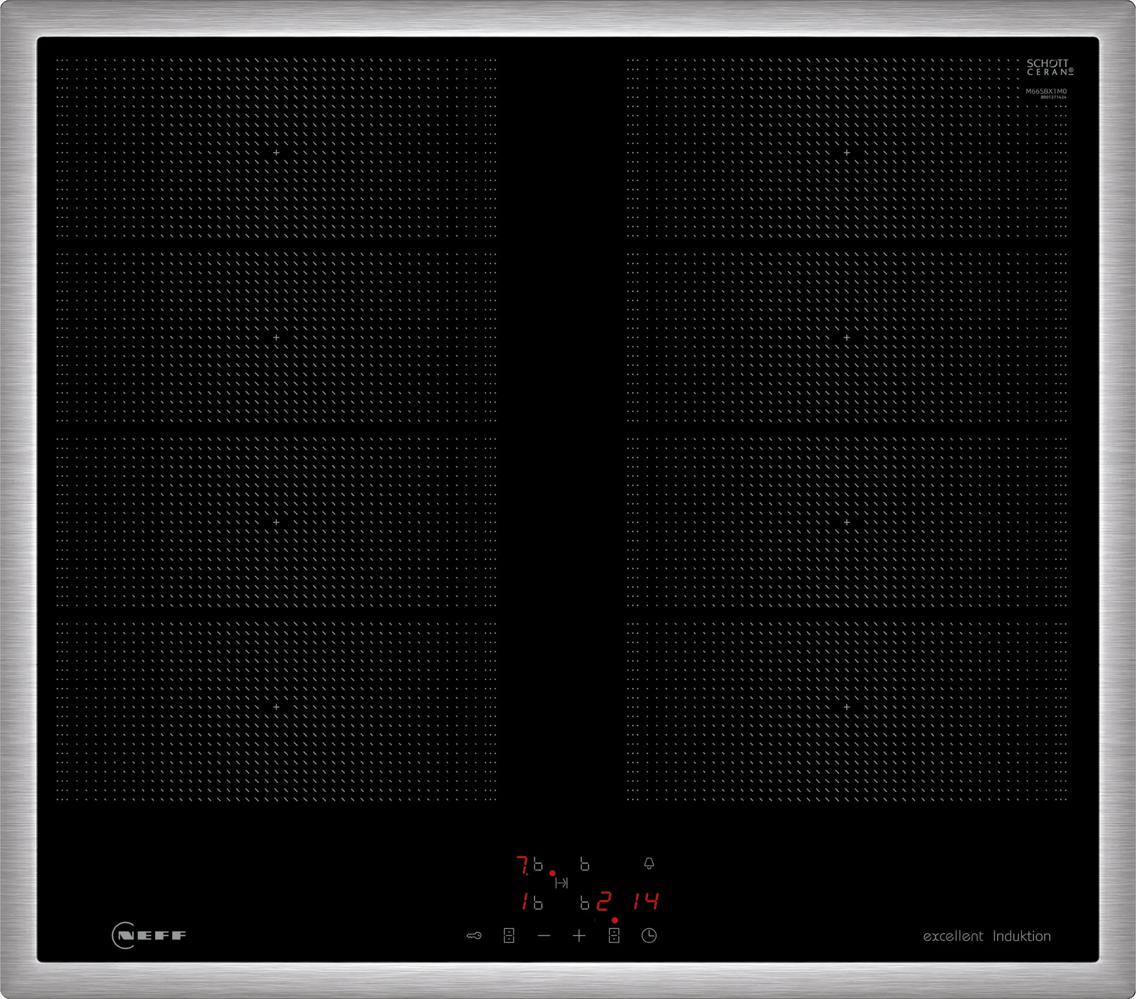Click the M66SBX1M0 model number text
This screenshot has width=1136, height=999.
click(x=1045, y=91)
